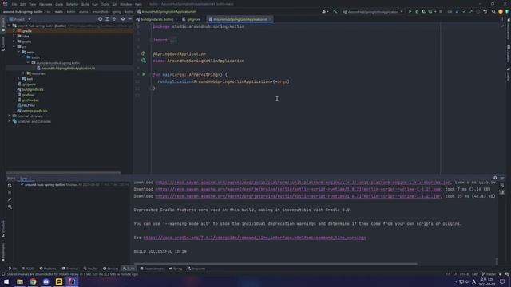511x287 pixels.
Task: Click the locate/select opened file target icon
Action: (x=100, y=19)
